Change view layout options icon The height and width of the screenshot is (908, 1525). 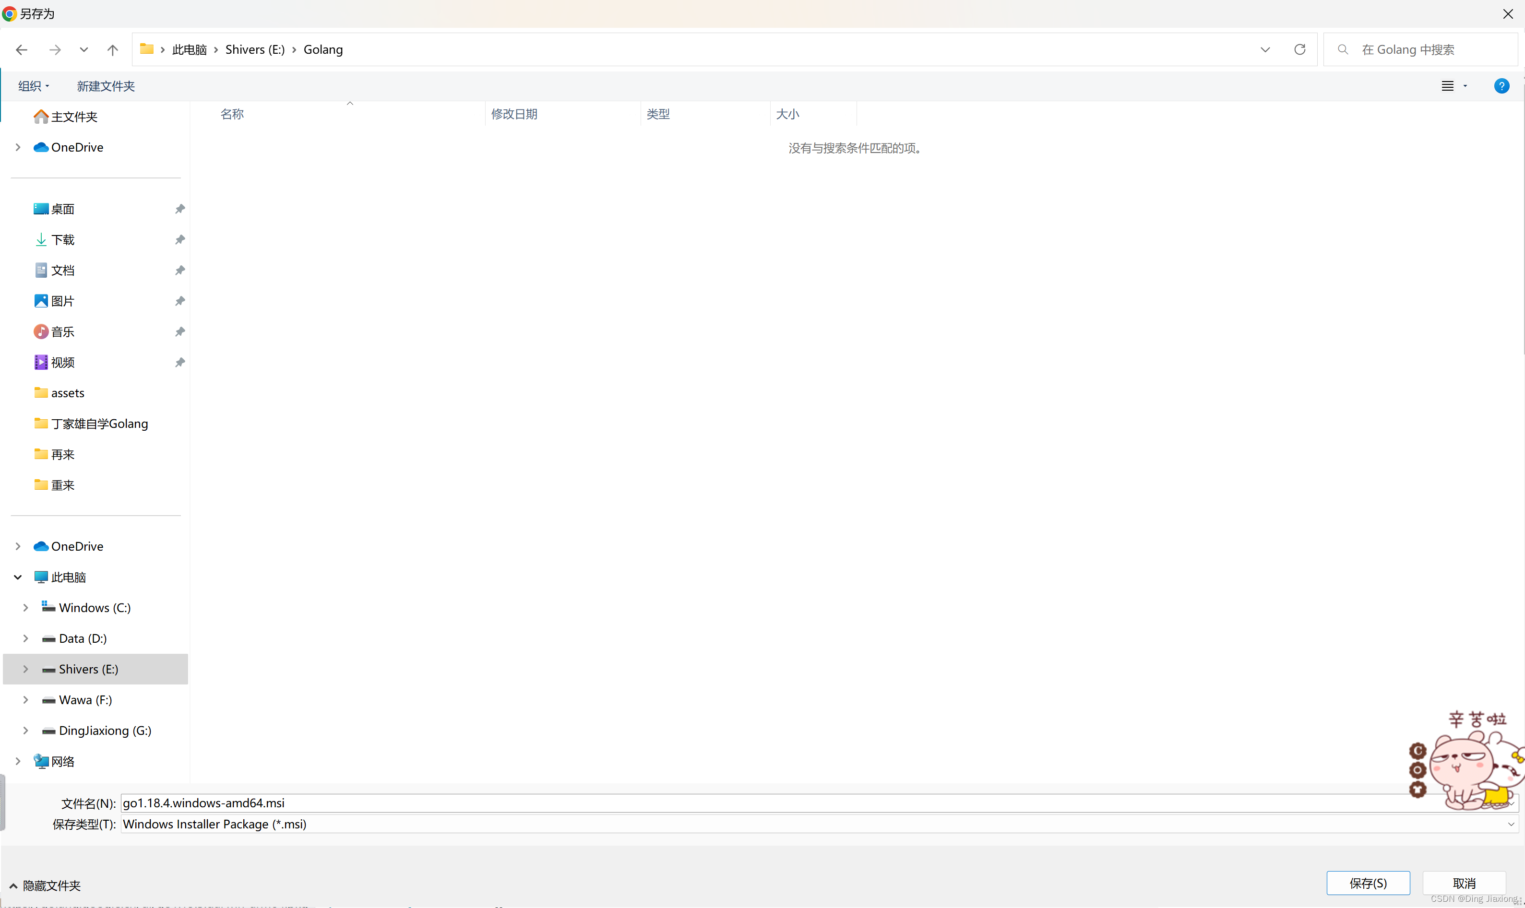pos(1448,86)
